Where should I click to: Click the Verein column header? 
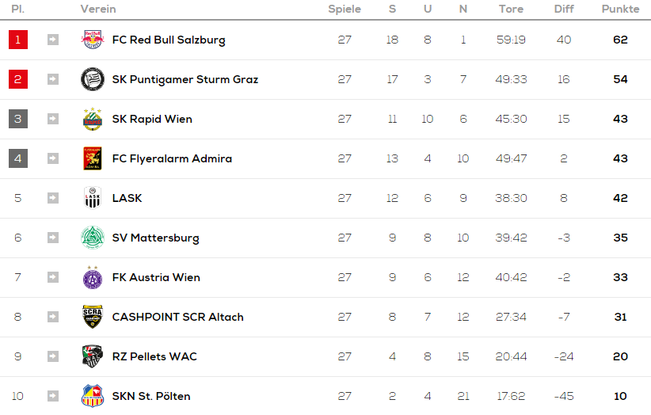click(98, 9)
